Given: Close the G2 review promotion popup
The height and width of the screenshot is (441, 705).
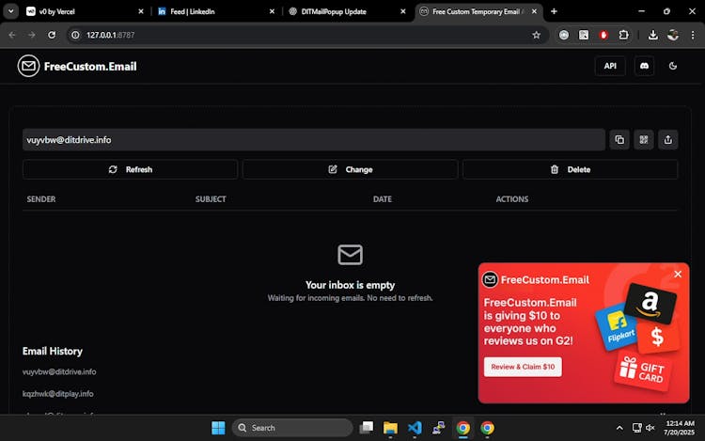Looking at the screenshot, I should (678, 275).
